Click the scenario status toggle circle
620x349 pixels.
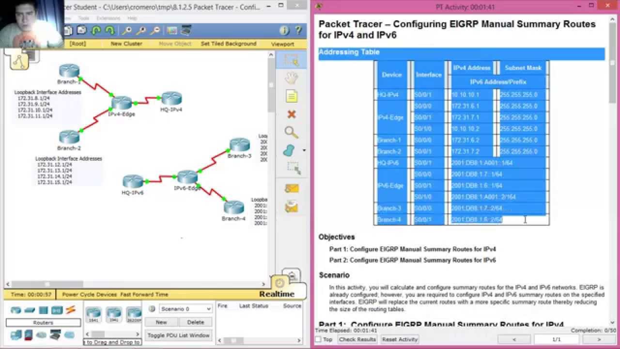(152, 309)
